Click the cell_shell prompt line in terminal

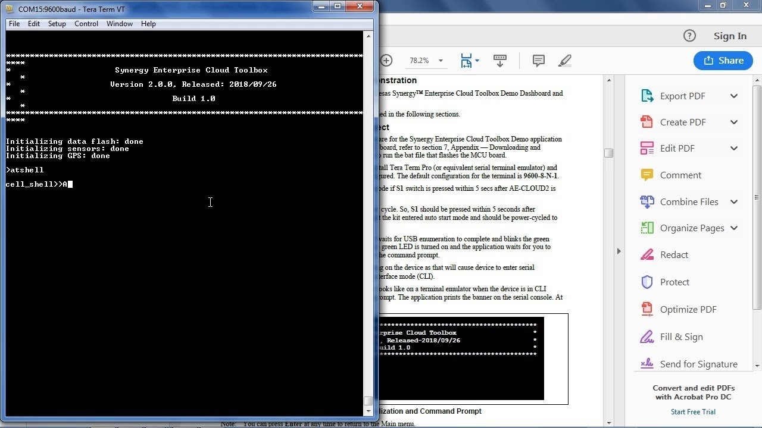coord(39,184)
